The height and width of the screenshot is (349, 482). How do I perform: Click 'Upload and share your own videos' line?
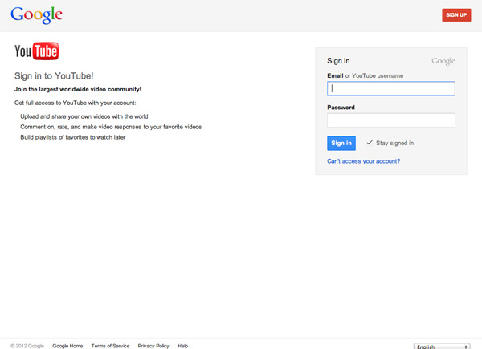tap(84, 116)
